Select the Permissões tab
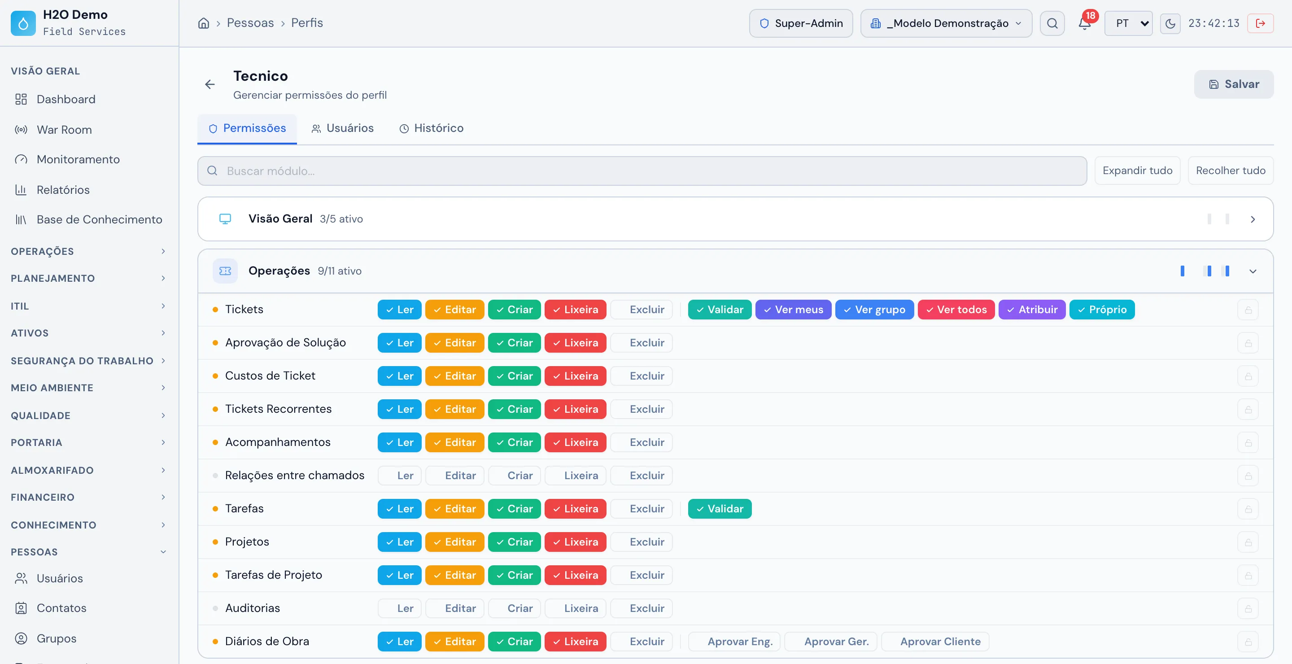 click(x=247, y=128)
